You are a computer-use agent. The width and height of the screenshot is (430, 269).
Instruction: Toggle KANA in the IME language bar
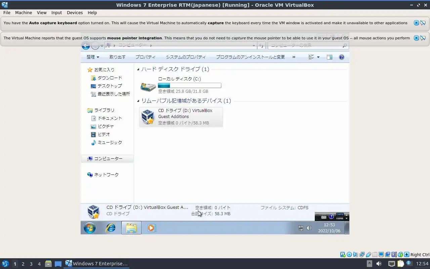(x=340, y=219)
